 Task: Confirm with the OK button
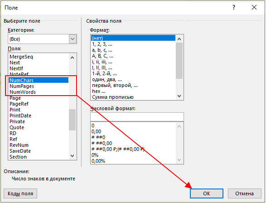click(207, 193)
